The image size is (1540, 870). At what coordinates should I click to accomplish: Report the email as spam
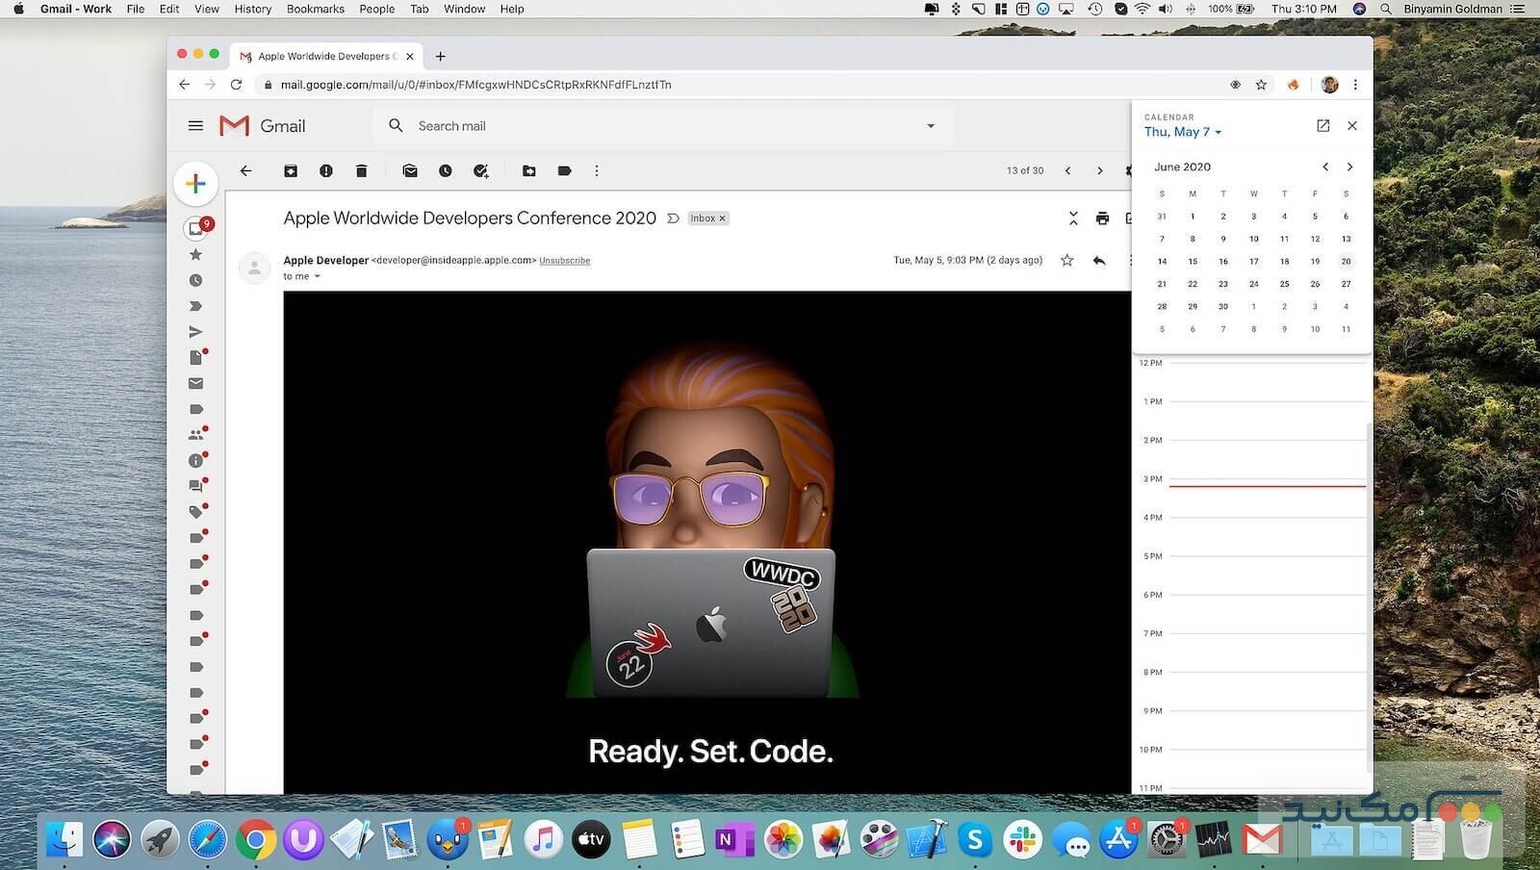[x=326, y=170]
